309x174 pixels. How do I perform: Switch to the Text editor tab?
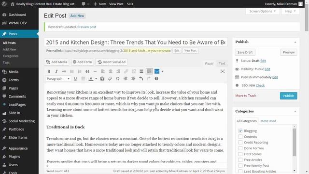point(222,63)
